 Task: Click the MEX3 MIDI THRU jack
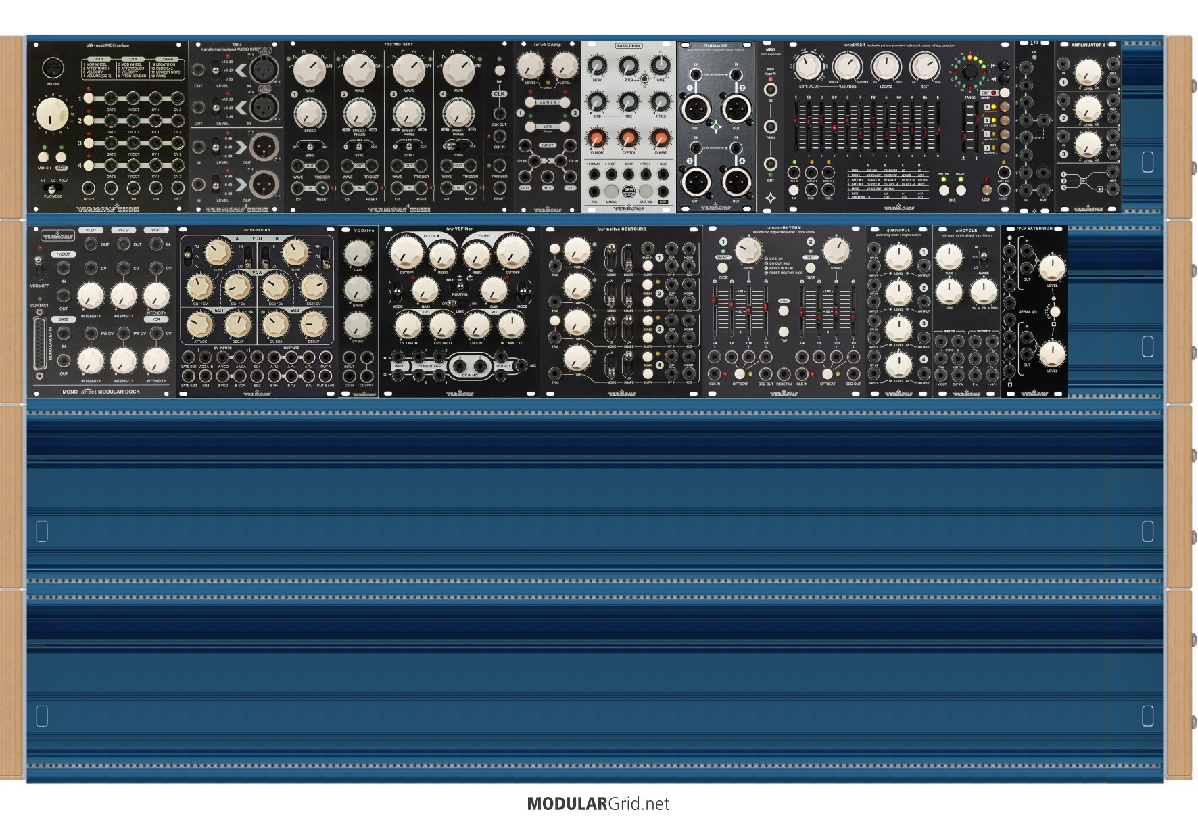pos(770,127)
